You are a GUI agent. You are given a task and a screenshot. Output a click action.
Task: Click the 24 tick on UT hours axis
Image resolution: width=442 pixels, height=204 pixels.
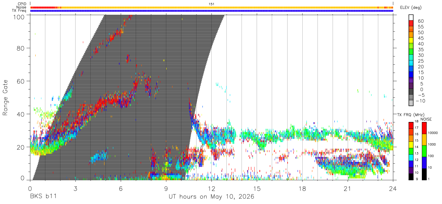(x=393, y=189)
